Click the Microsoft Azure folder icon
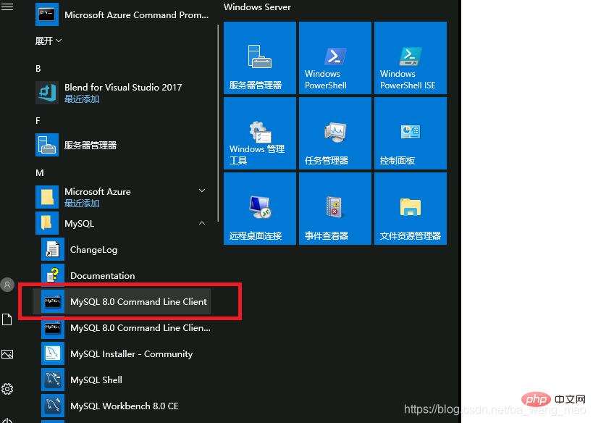 point(47,197)
